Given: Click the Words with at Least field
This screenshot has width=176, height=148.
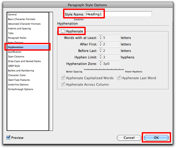Looking at the screenshot, I should (x=111, y=38).
